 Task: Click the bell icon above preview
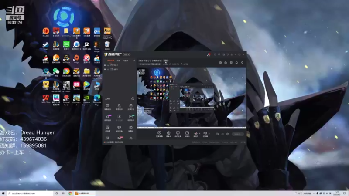pos(236,62)
